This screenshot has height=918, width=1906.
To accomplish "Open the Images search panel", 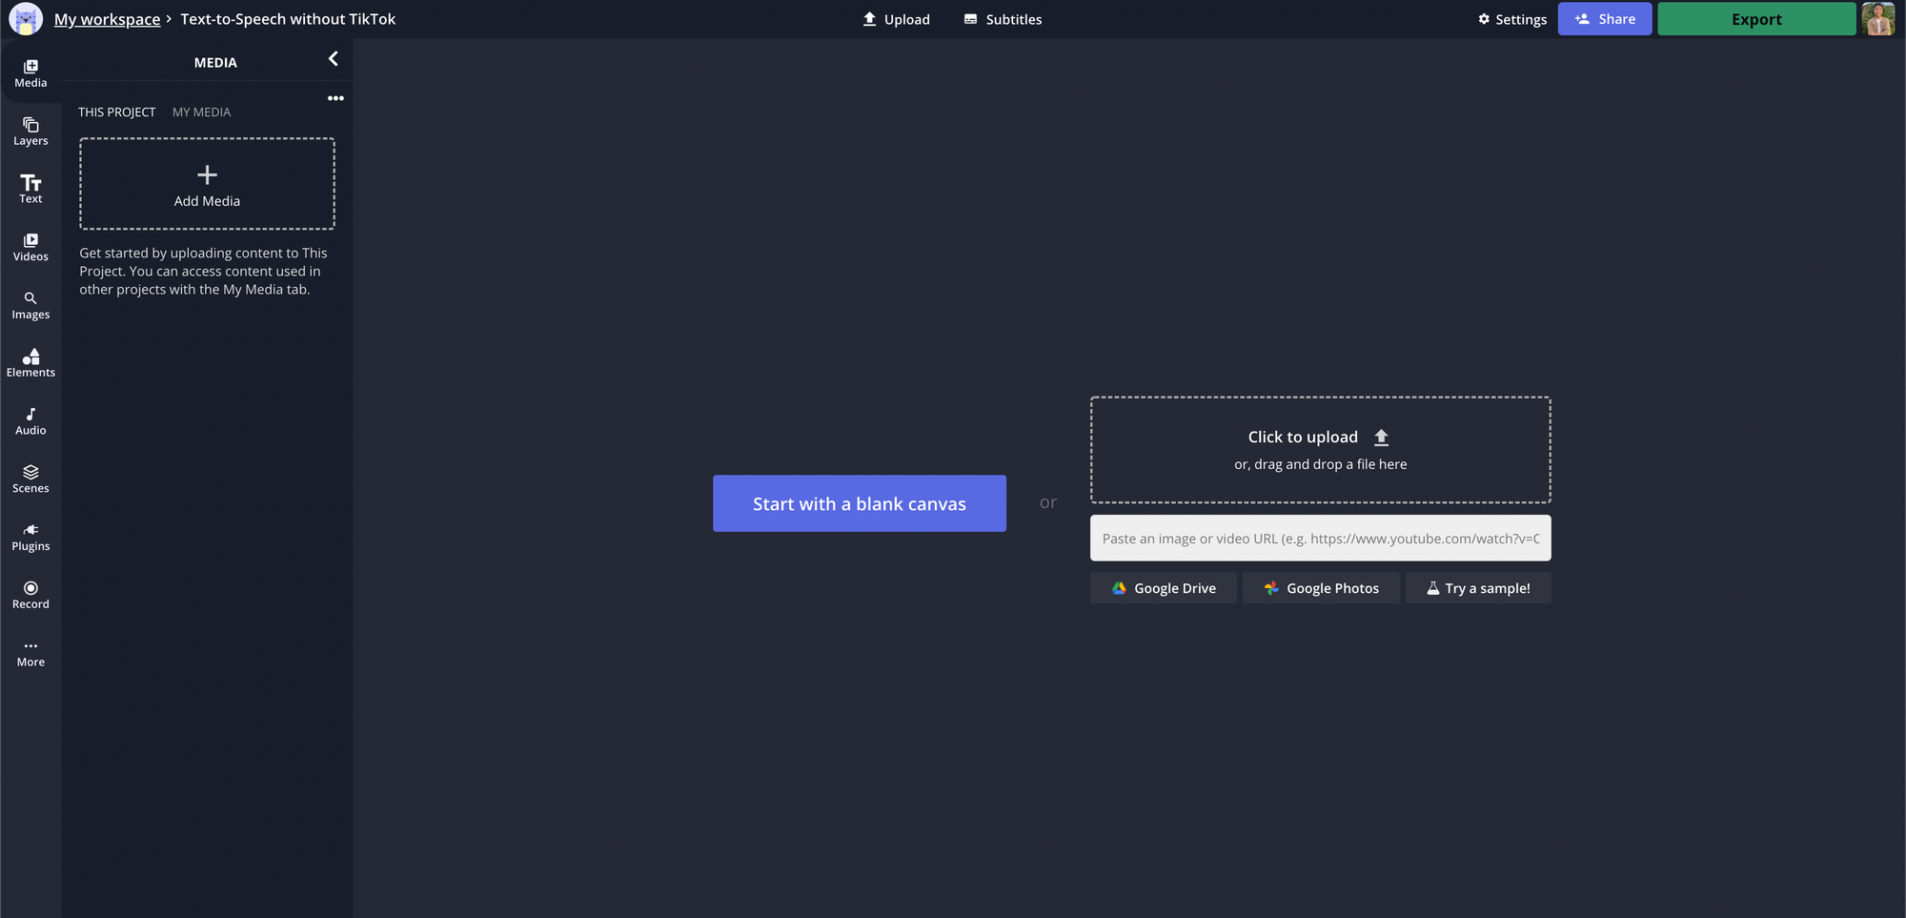I will [30, 305].
